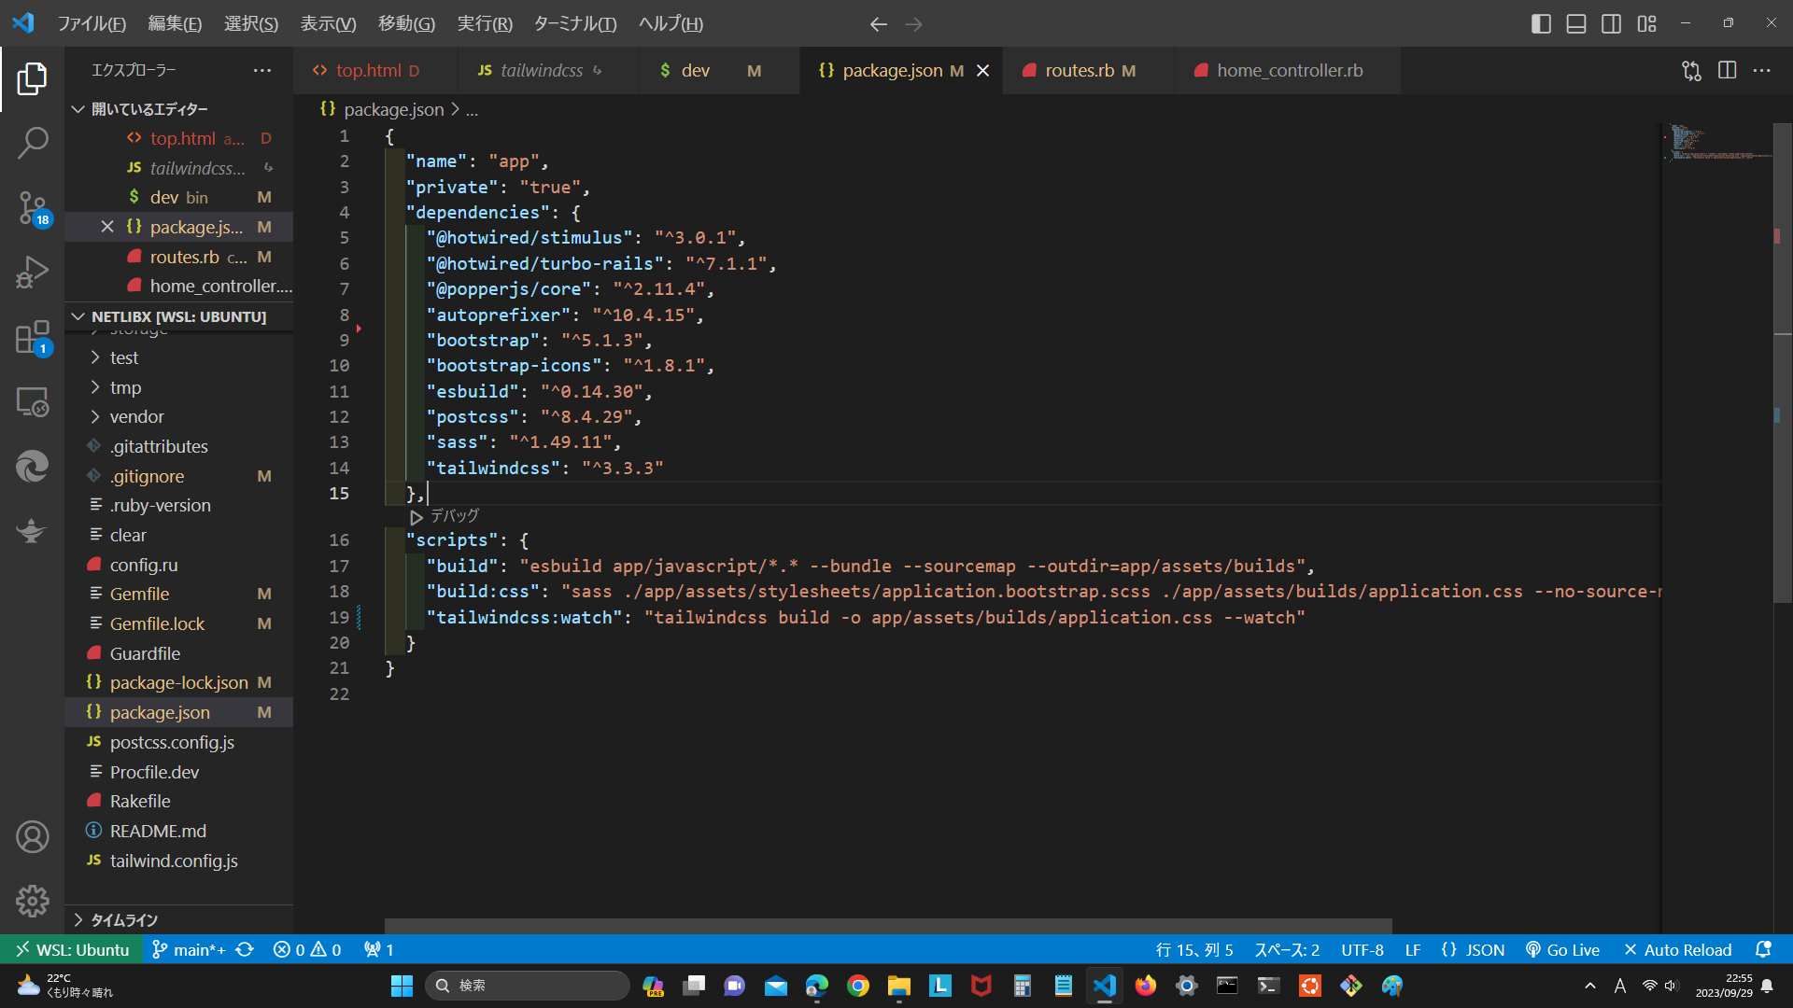Viewport: 1793px width, 1008px height.
Task: Split the editor to the right
Action: point(1727,71)
